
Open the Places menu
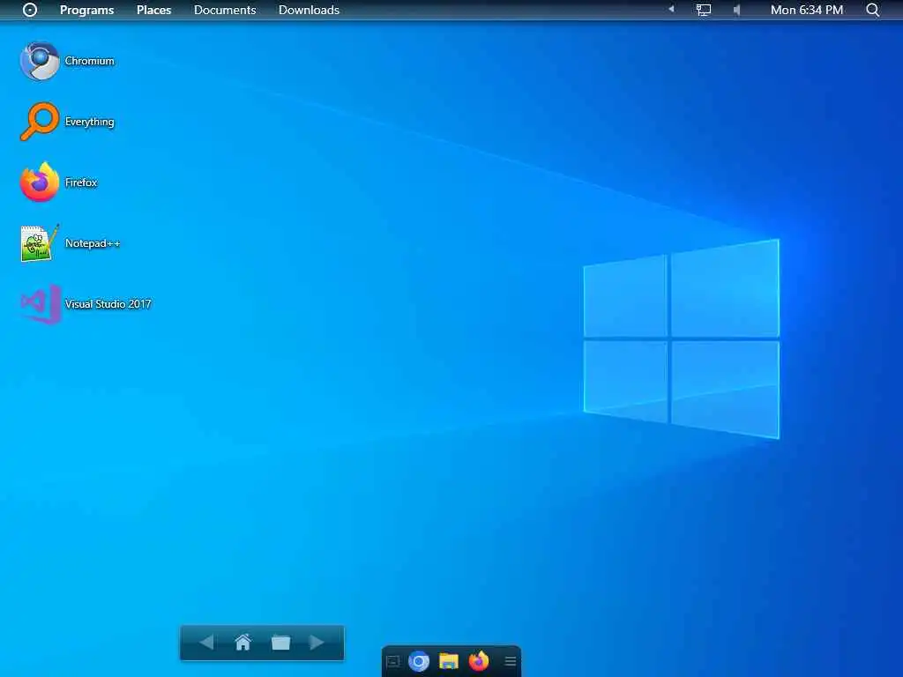(x=153, y=10)
